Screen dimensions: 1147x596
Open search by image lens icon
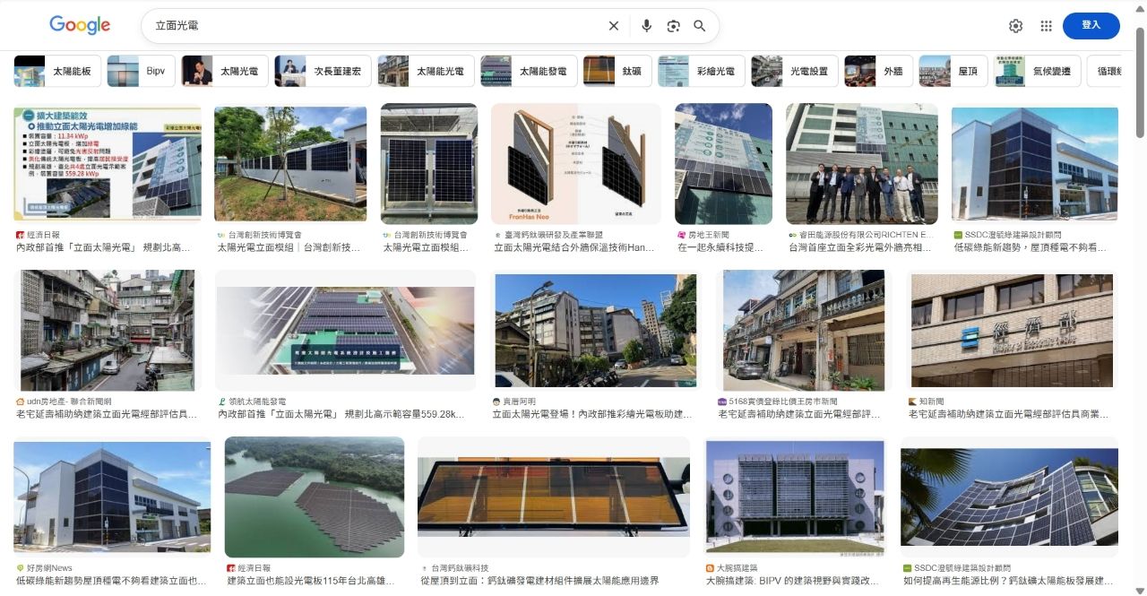(x=674, y=26)
